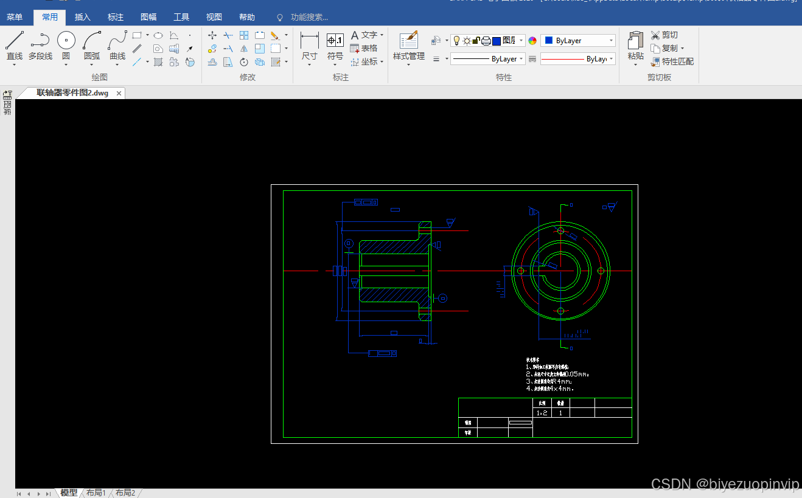Activate the move tool in 修改
Viewport: 802px width, 498px height.
coord(212,35)
